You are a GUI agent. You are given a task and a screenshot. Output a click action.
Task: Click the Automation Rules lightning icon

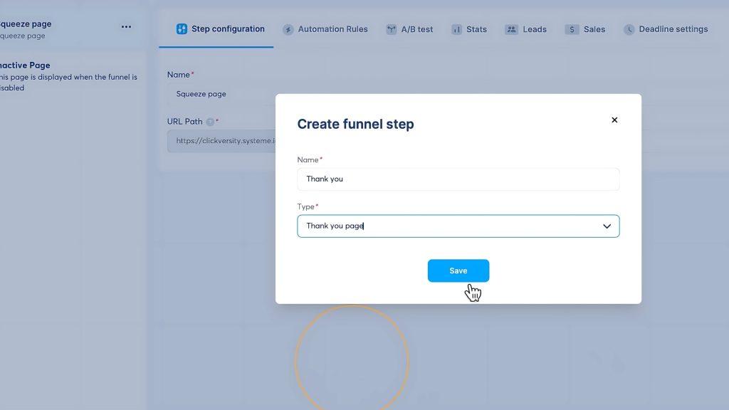288,30
